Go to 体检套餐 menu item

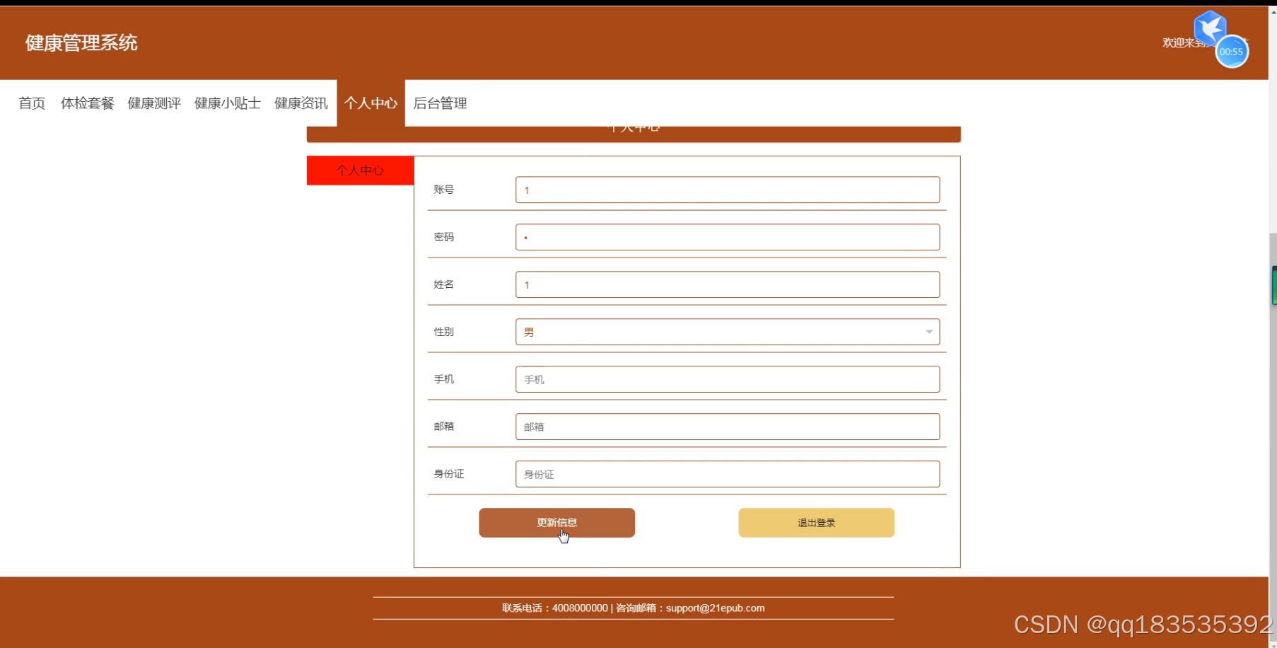click(x=87, y=103)
